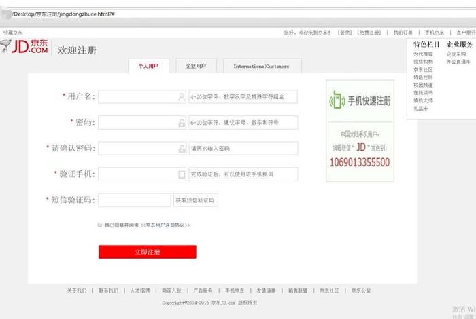Click the 获取短信验证码 button
476x319 pixels.
coord(196,200)
